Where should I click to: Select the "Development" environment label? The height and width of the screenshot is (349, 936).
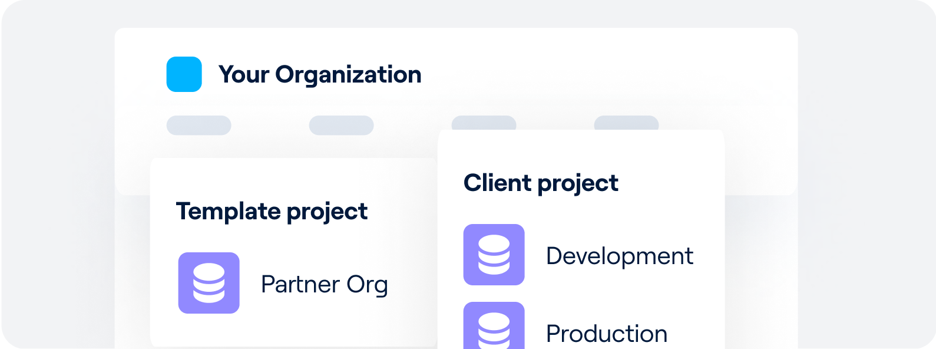(x=619, y=256)
